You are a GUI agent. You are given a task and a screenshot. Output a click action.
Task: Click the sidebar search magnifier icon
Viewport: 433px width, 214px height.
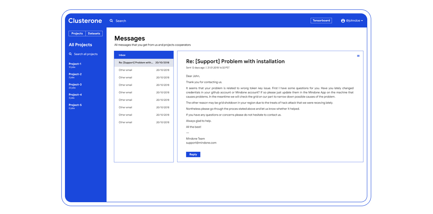point(70,54)
